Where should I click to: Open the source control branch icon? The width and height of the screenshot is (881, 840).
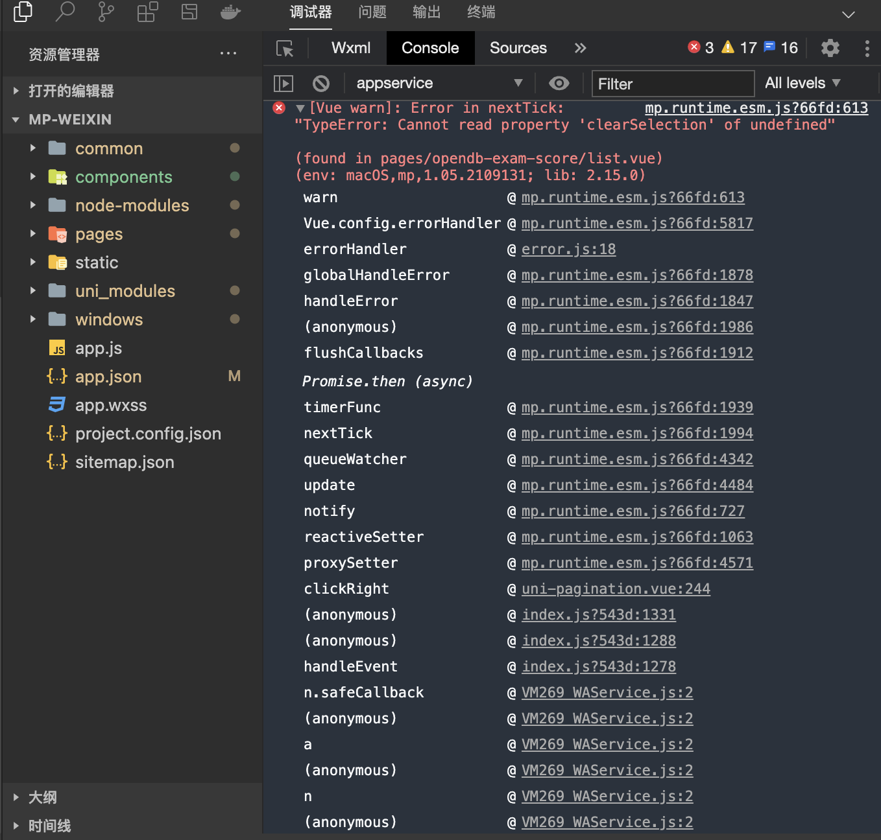[106, 12]
